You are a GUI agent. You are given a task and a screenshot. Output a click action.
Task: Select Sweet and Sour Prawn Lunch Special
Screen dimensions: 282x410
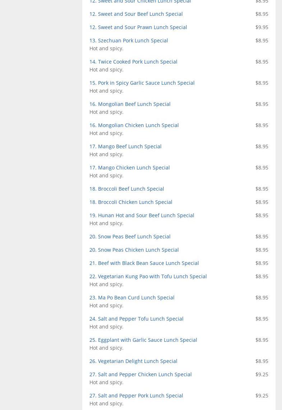pyautogui.click(x=138, y=27)
